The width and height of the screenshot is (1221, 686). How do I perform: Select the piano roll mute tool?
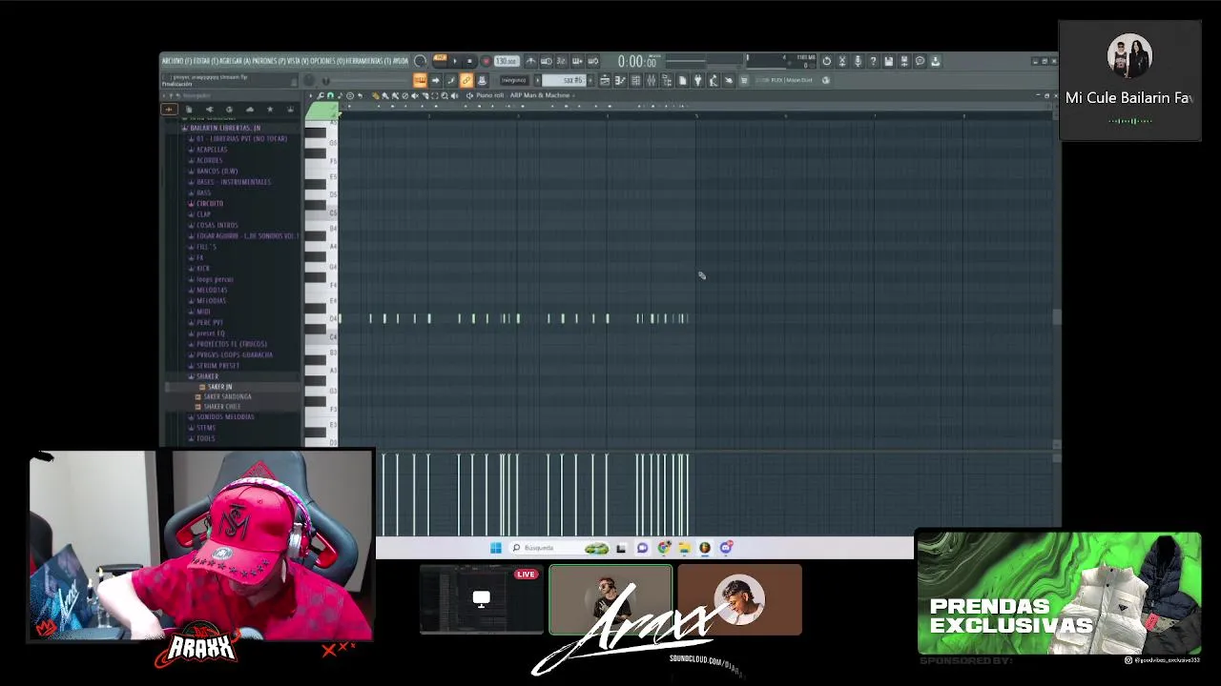415,95
